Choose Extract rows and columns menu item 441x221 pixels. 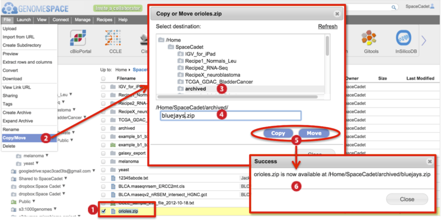(27, 62)
